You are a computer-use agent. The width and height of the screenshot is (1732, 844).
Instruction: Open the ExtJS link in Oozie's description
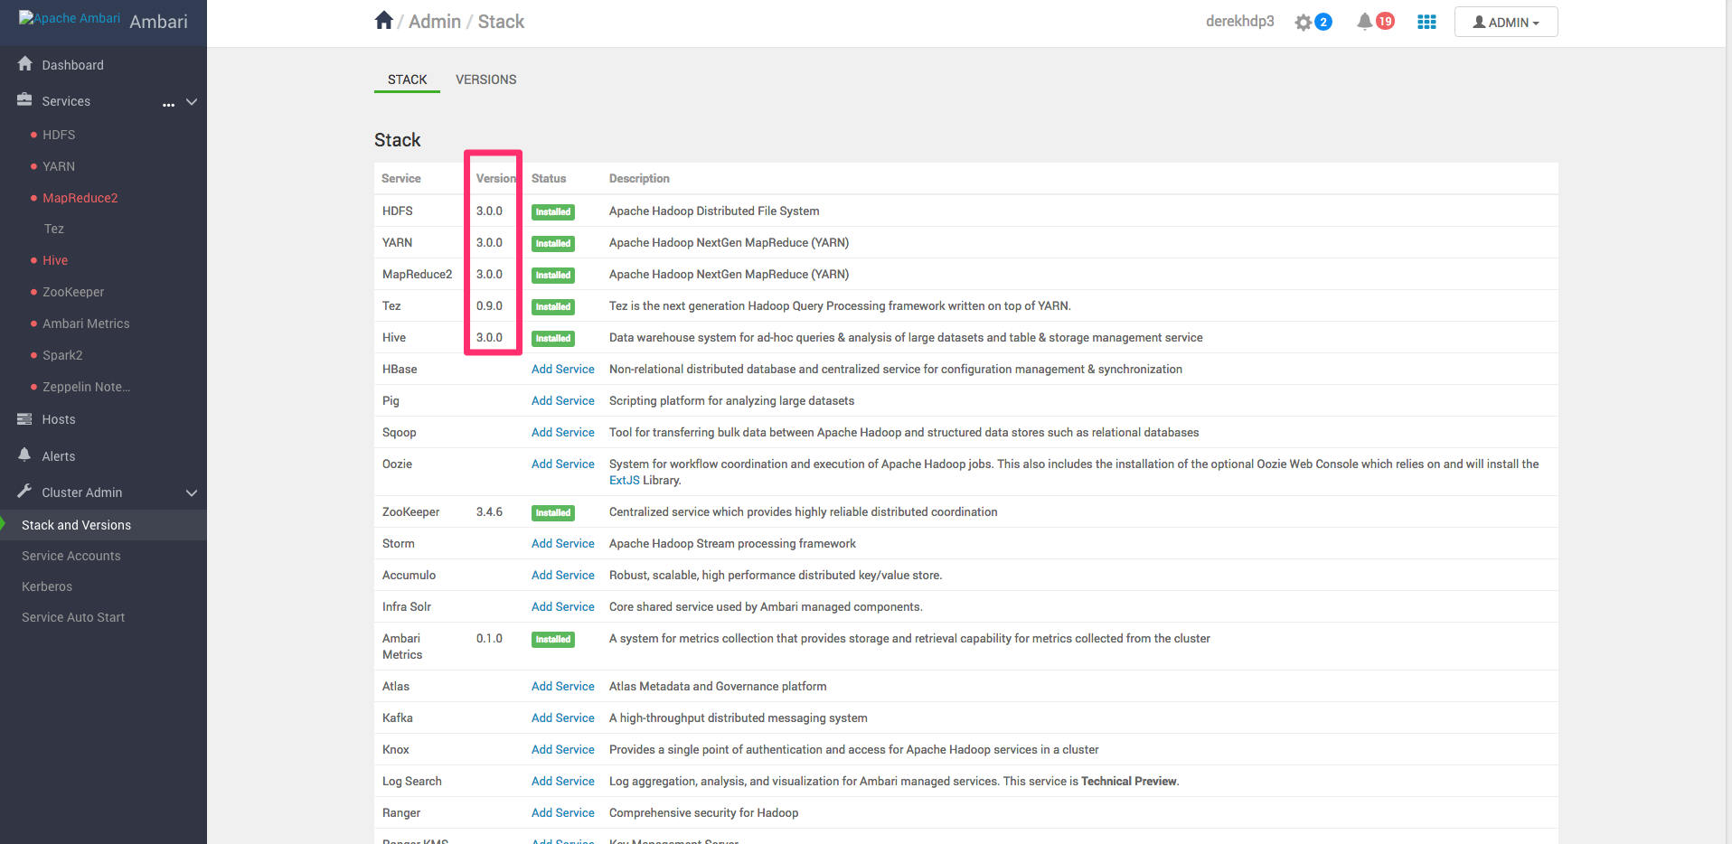click(624, 480)
